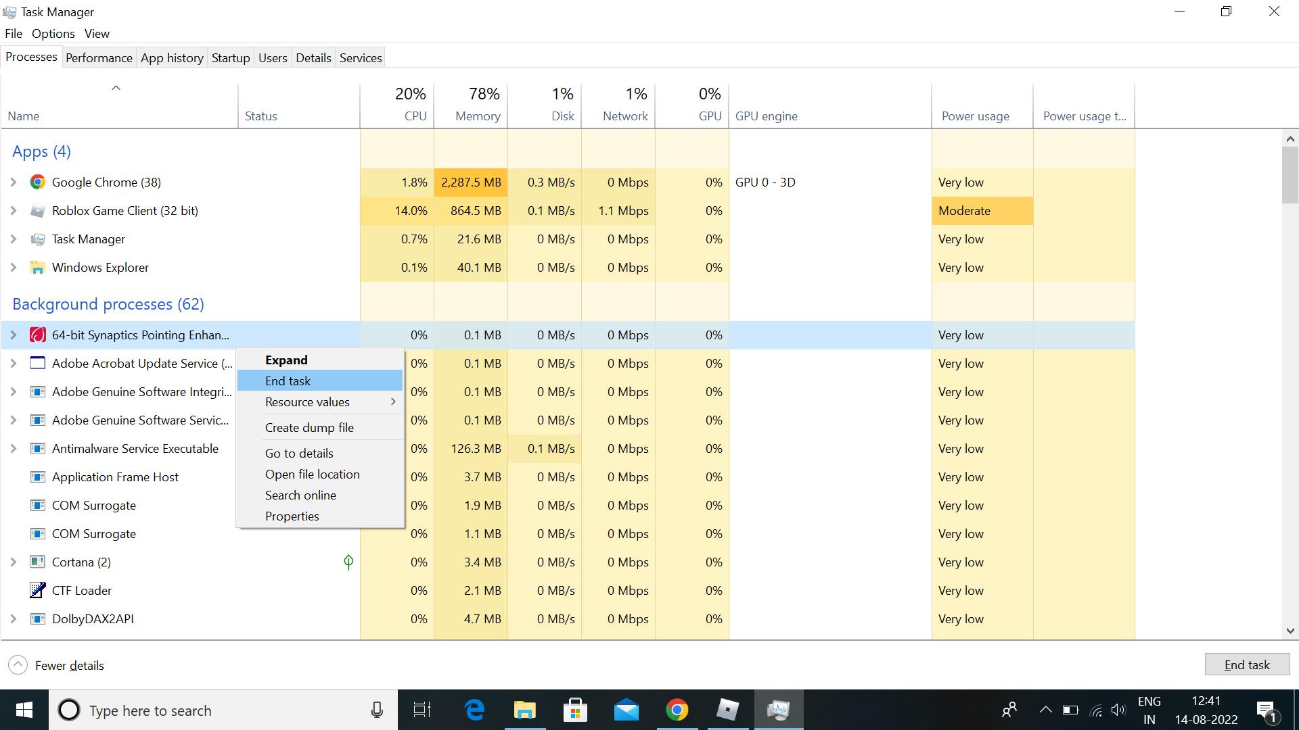Click the End task button at bottom right
This screenshot has height=730, width=1299.
1247,664
